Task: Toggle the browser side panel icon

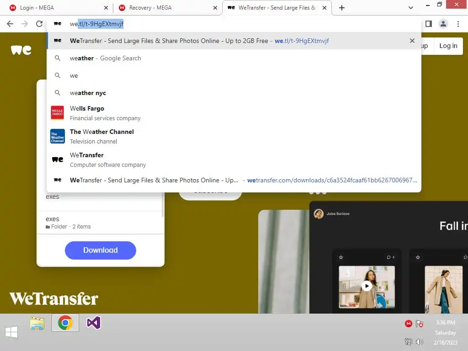Action: (429, 24)
